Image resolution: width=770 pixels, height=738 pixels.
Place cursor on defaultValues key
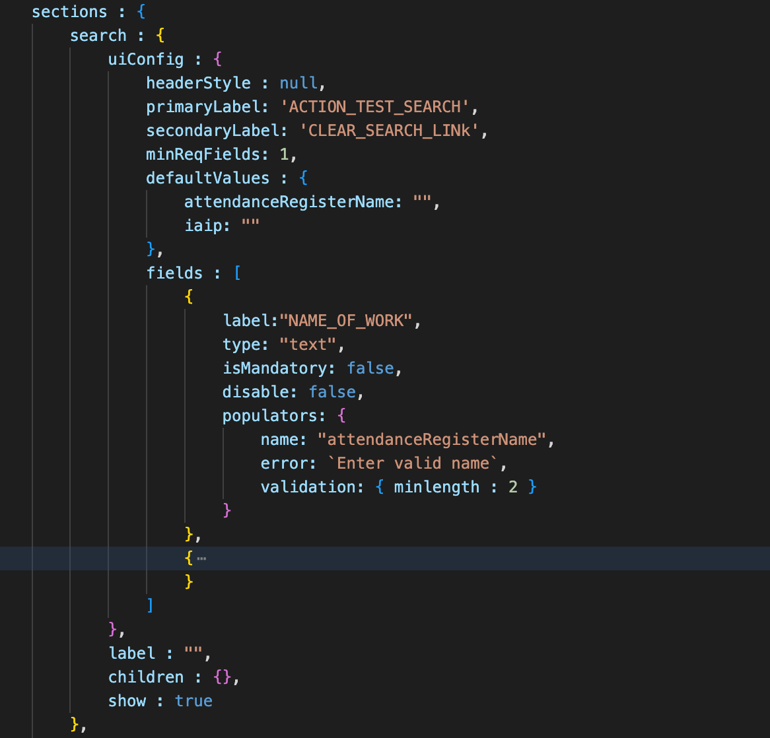click(208, 178)
